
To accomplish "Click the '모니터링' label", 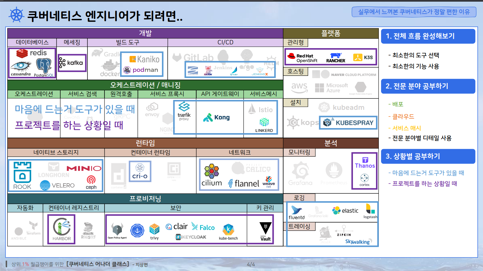I will coord(299,152).
